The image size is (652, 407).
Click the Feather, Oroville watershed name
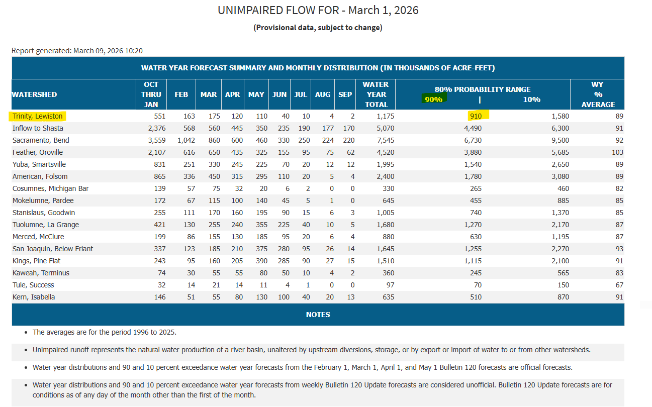(40, 152)
